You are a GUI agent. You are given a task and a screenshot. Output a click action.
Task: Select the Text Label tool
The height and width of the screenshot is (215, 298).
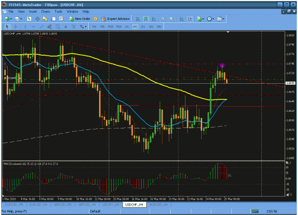tap(74, 27)
